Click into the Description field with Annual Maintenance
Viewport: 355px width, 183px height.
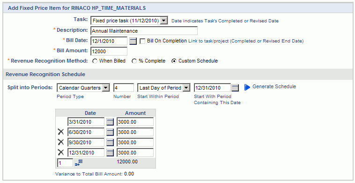point(144,31)
